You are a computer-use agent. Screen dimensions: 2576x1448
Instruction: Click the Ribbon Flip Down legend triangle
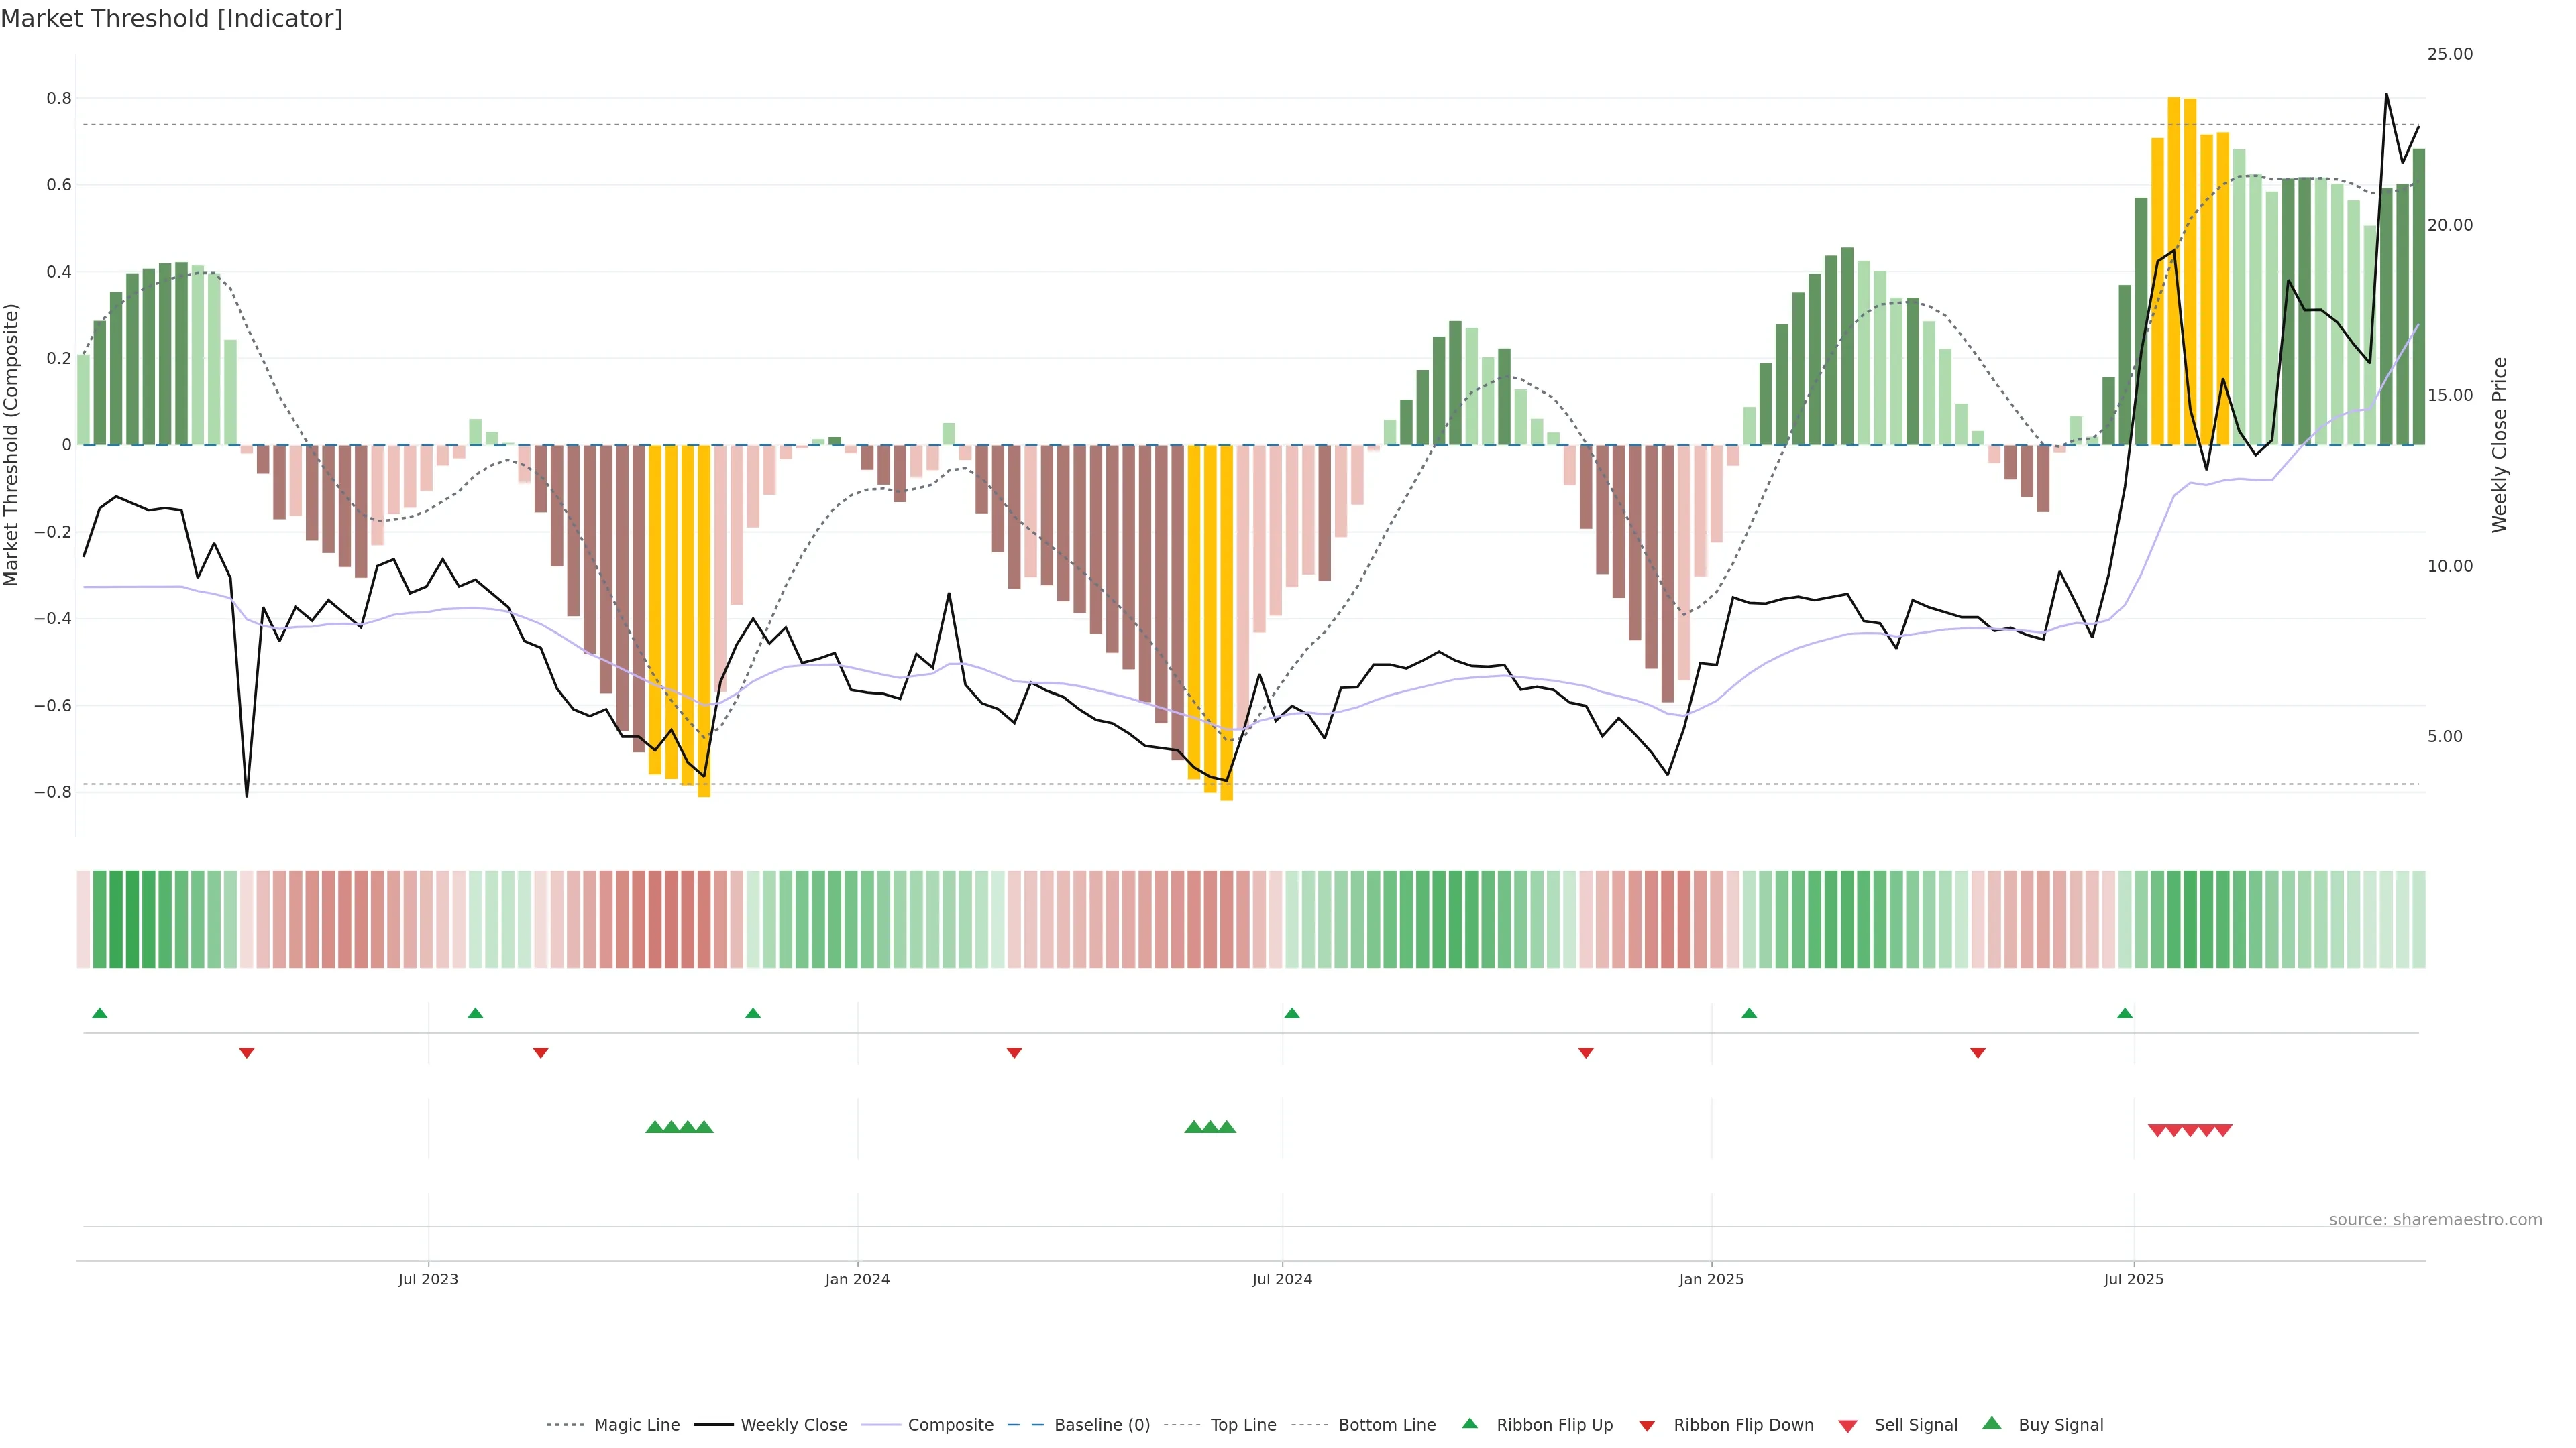(1647, 1426)
